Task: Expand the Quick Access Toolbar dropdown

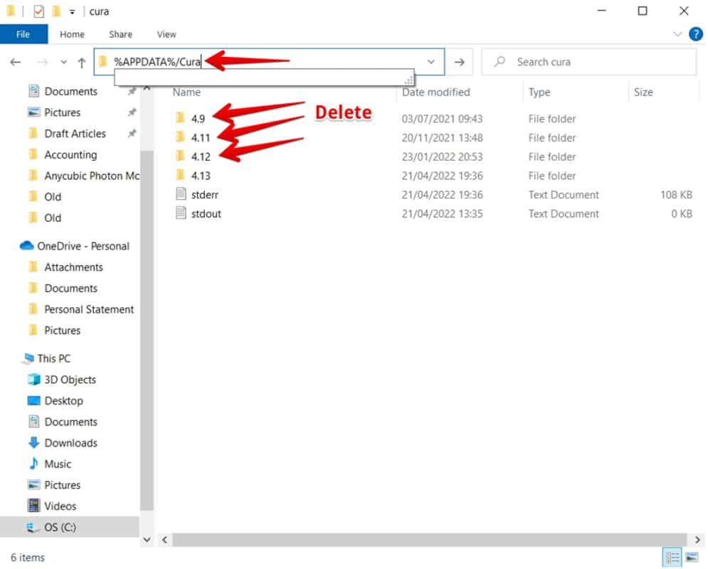Action: click(x=72, y=12)
